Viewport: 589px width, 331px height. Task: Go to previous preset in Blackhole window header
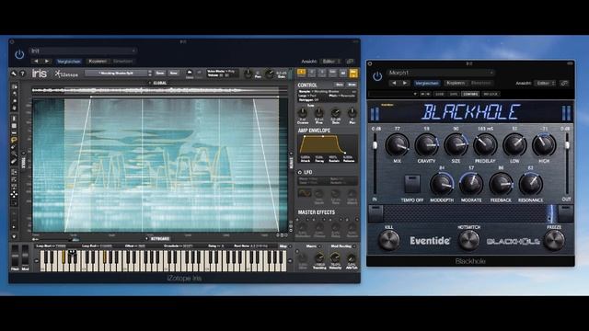[394, 83]
